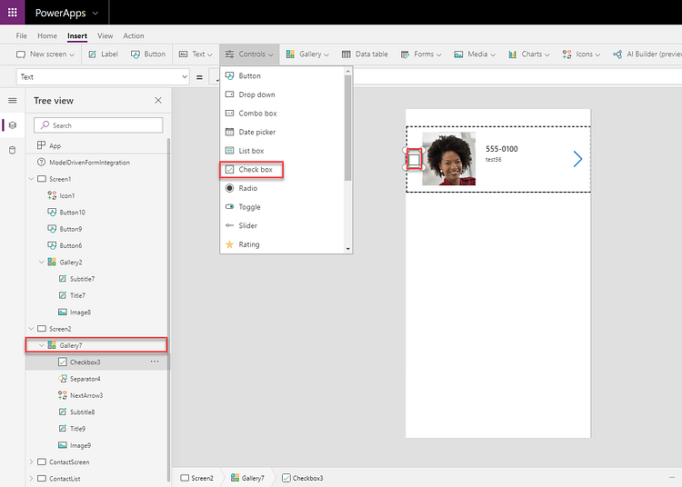Screen dimensions: 682x487
Task: Open Checkbox3 more options ellipsis
Action: click(155, 362)
